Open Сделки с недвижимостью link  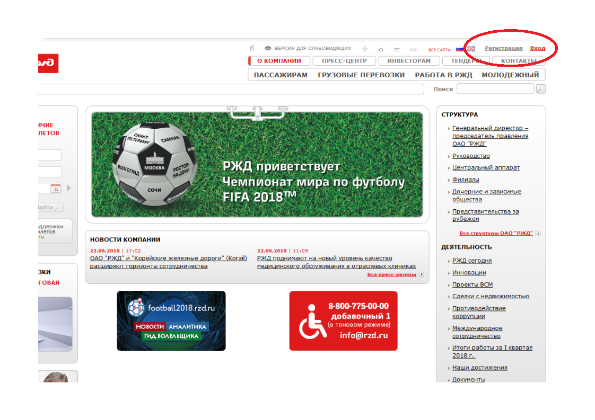coord(491,297)
